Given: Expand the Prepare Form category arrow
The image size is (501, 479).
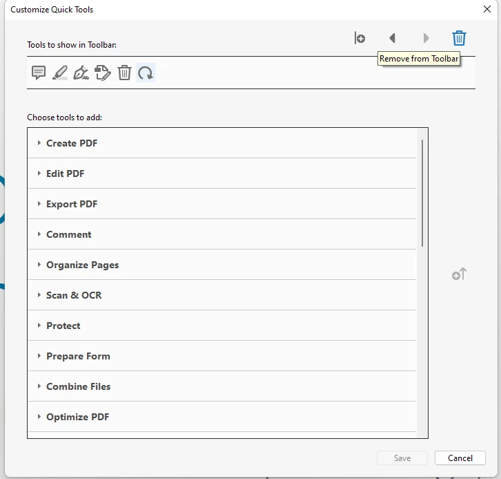Looking at the screenshot, I should [x=39, y=355].
